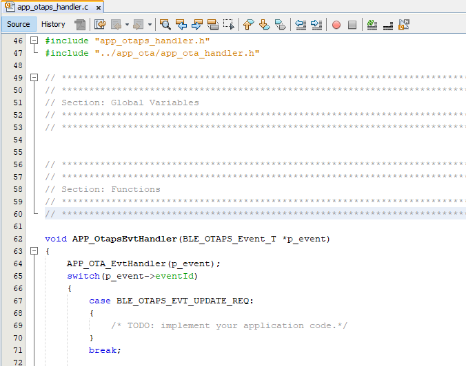Open the Forward history dropdown arrow
466x366 pixels.
click(150, 24)
